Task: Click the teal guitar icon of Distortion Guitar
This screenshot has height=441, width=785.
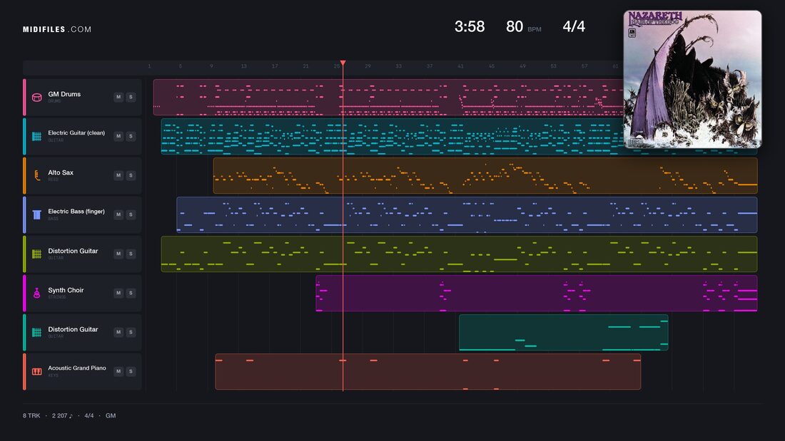Action: (x=36, y=333)
